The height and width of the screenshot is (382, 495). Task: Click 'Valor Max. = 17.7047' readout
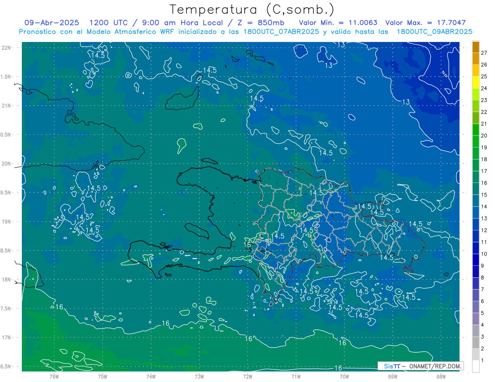click(x=425, y=23)
